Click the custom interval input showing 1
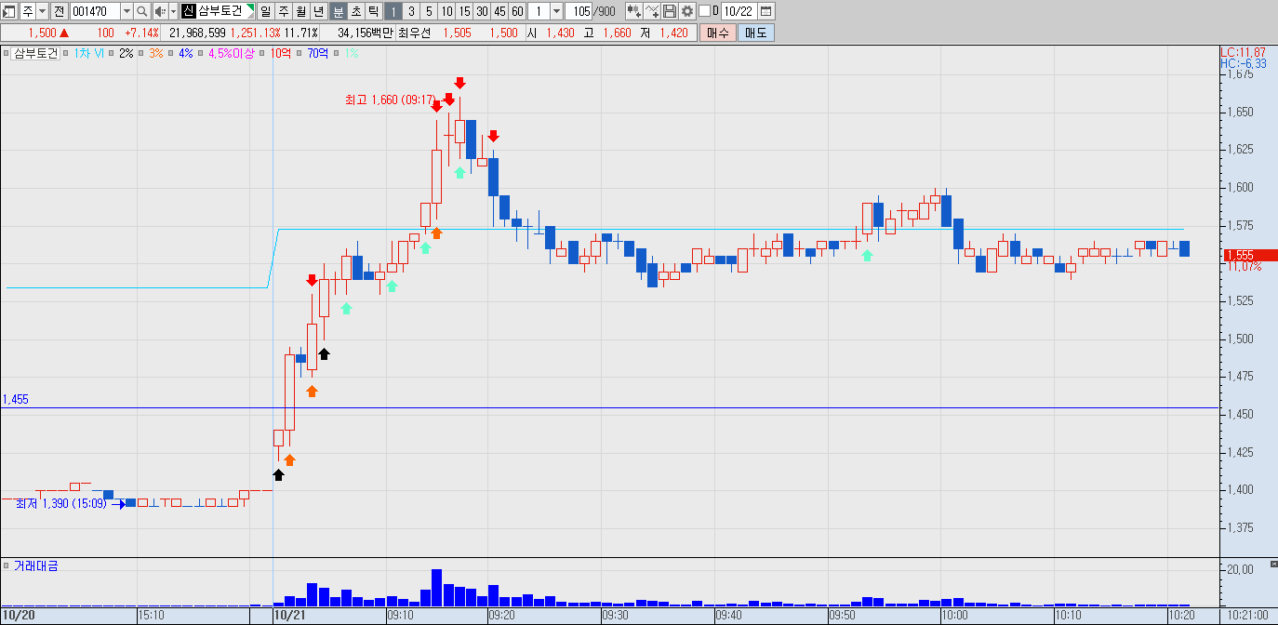Screen dimensions: 1278x625 (539, 11)
